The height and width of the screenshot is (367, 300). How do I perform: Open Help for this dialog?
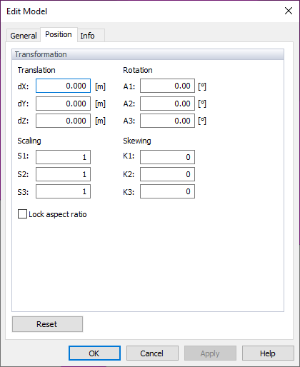(x=268, y=353)
